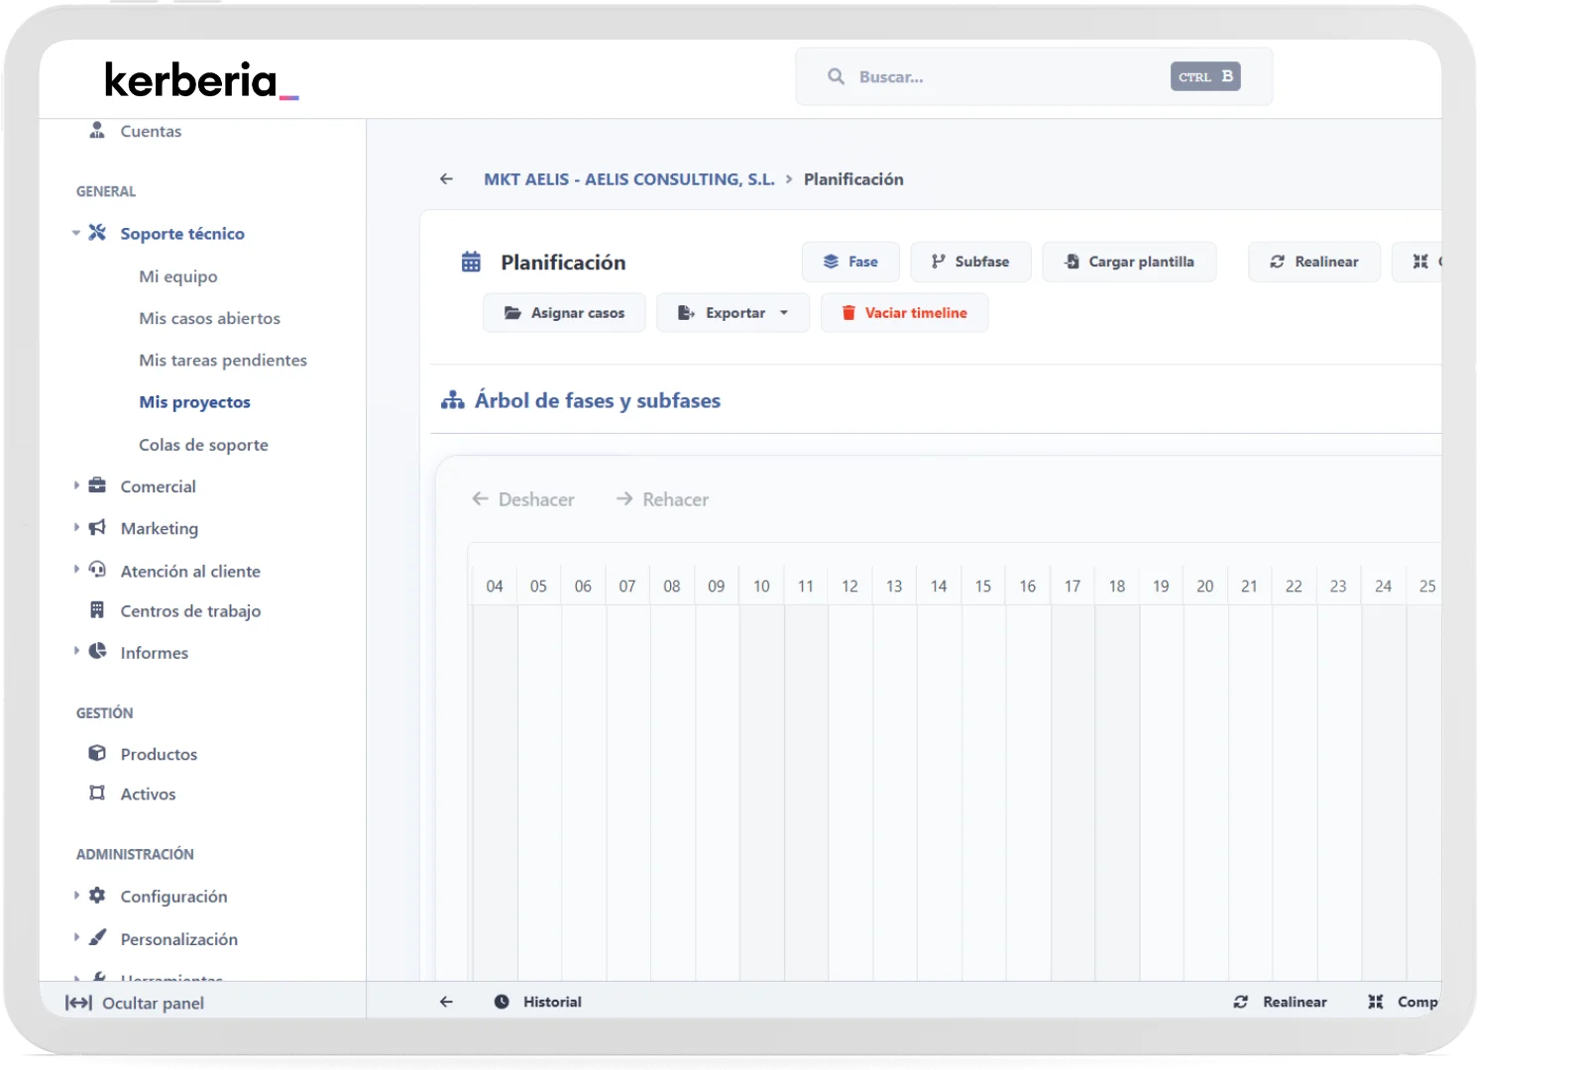The height and width of the screenshot is (1070, 1579).
Task: Expand the Configuración tree arrow
Action: click(x=76, y=896)
